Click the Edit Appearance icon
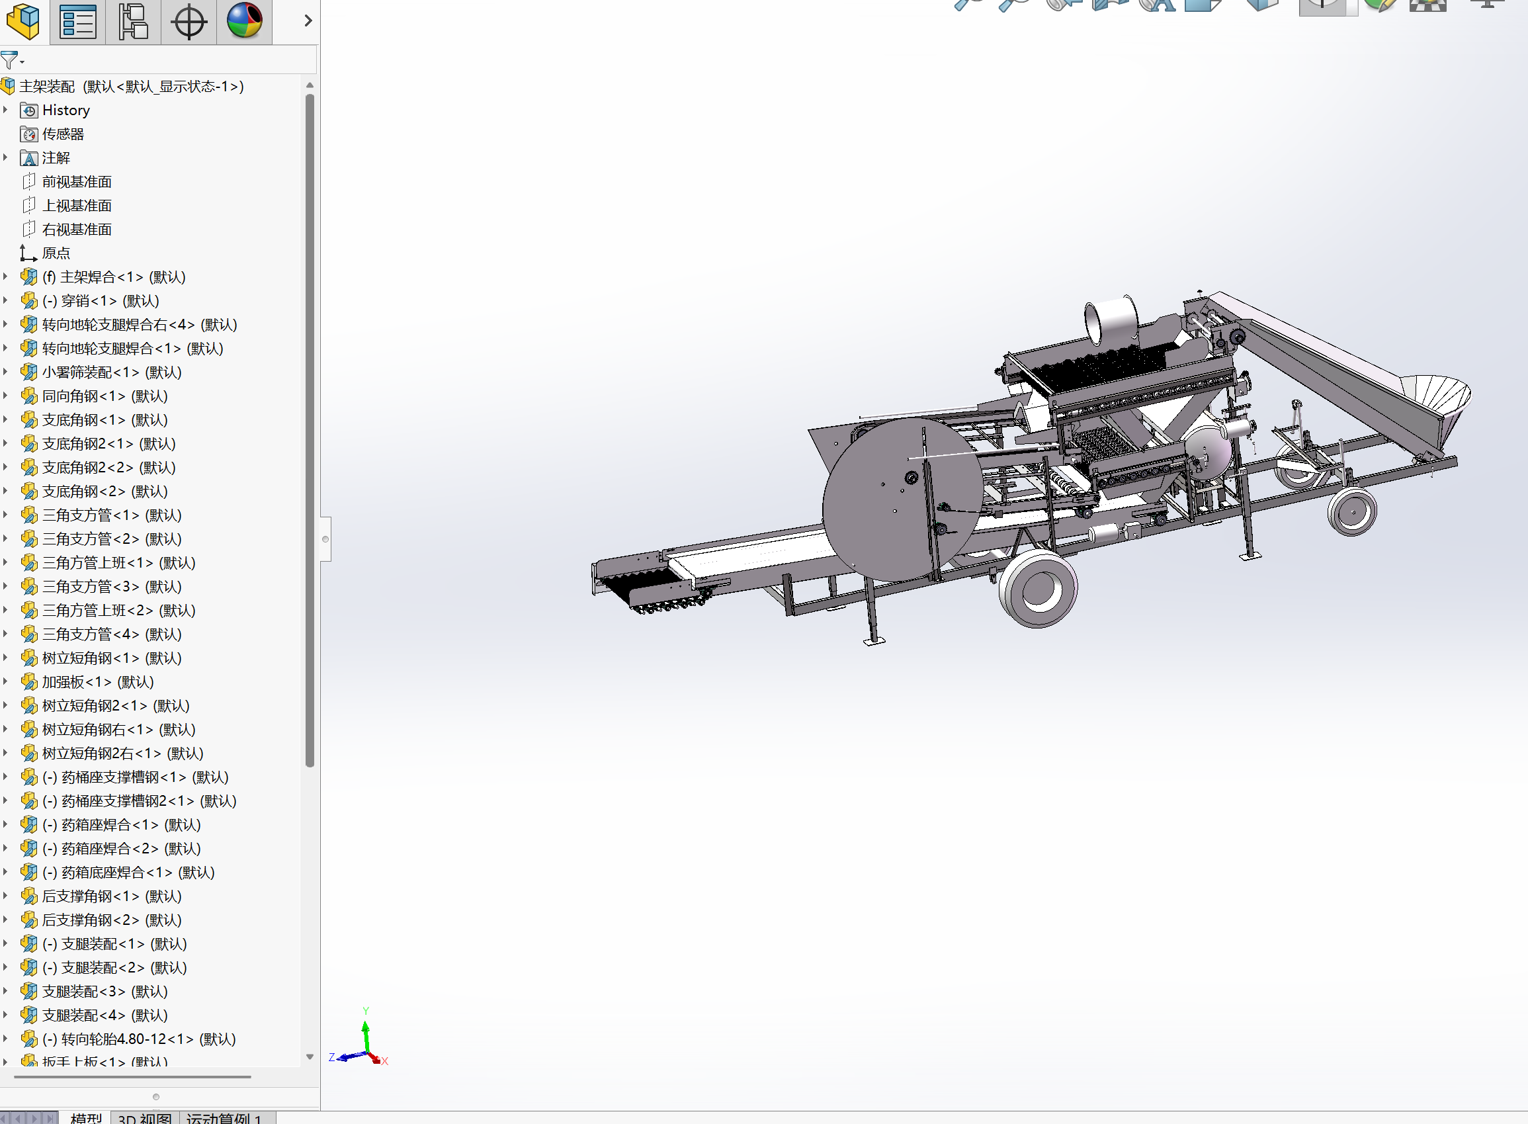 tap(1380, 5)
